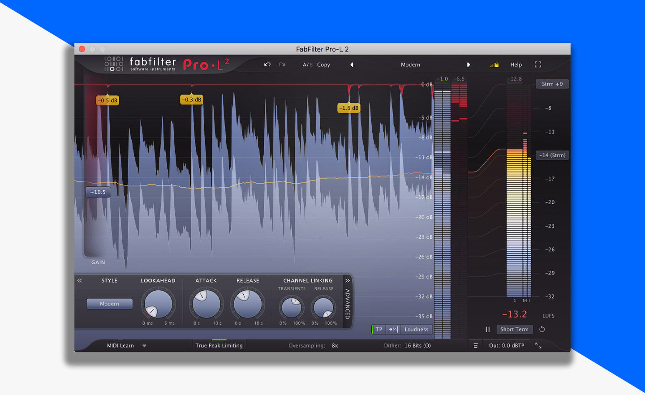Screen dimensions: 645x395
Task: Click the -0.3 dB peak label
Action: [192, 99]
